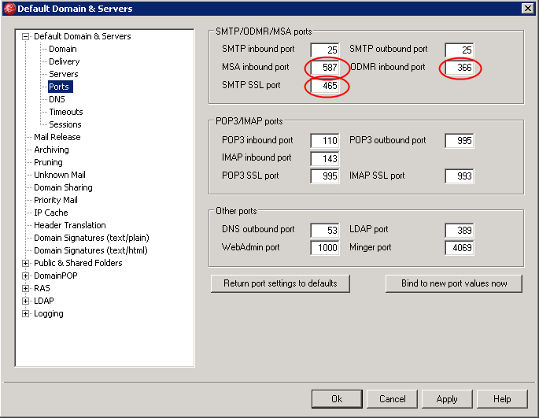The image size is (539, 418).
Task: Click Return port settings to defaults
Action: pyautogui.click(x=280, y=283)
